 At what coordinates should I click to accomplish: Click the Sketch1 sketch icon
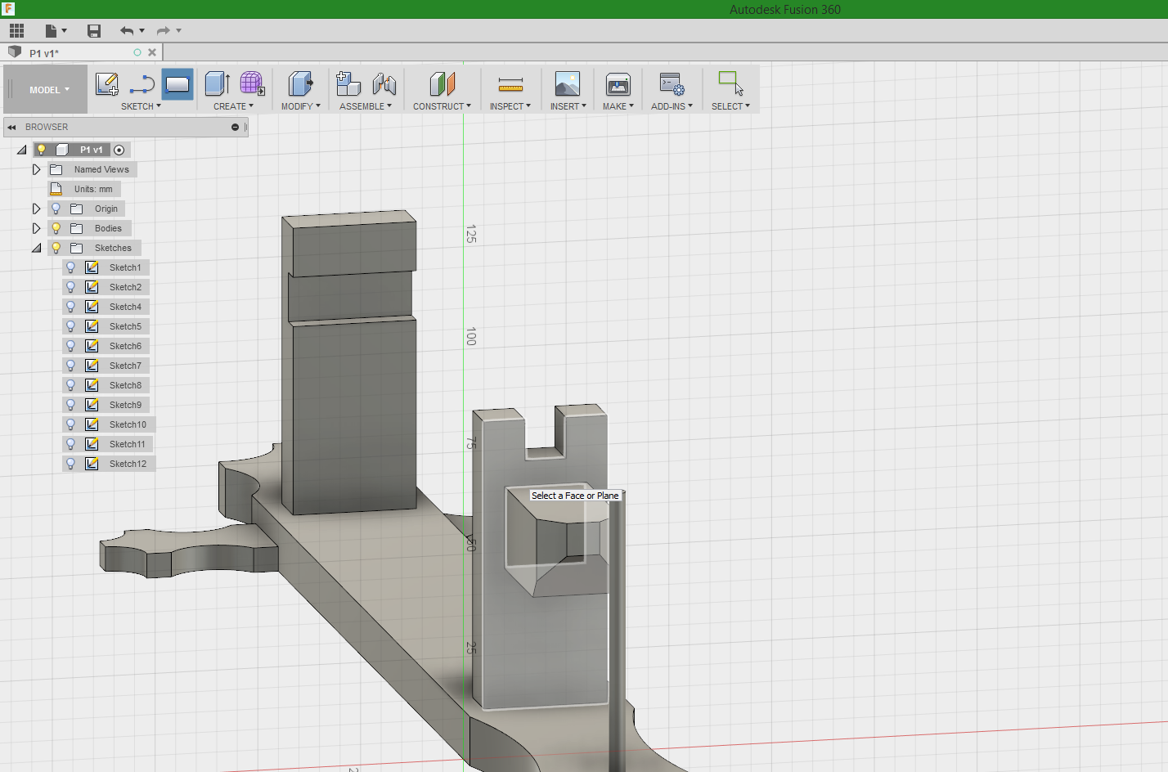click(92, 267)
